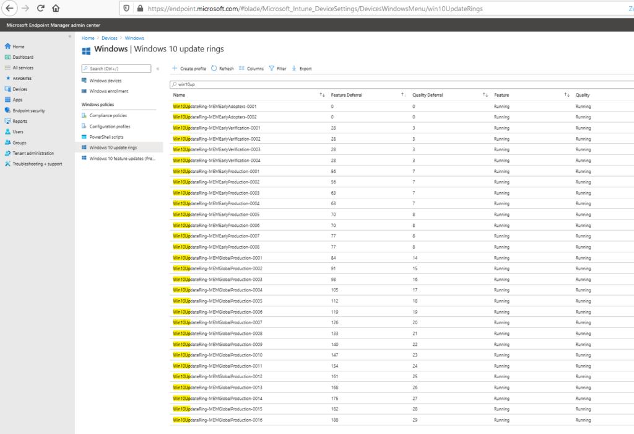Open Users in sidebar
Screen dimensions: 634x434
[x=18, y=131]
